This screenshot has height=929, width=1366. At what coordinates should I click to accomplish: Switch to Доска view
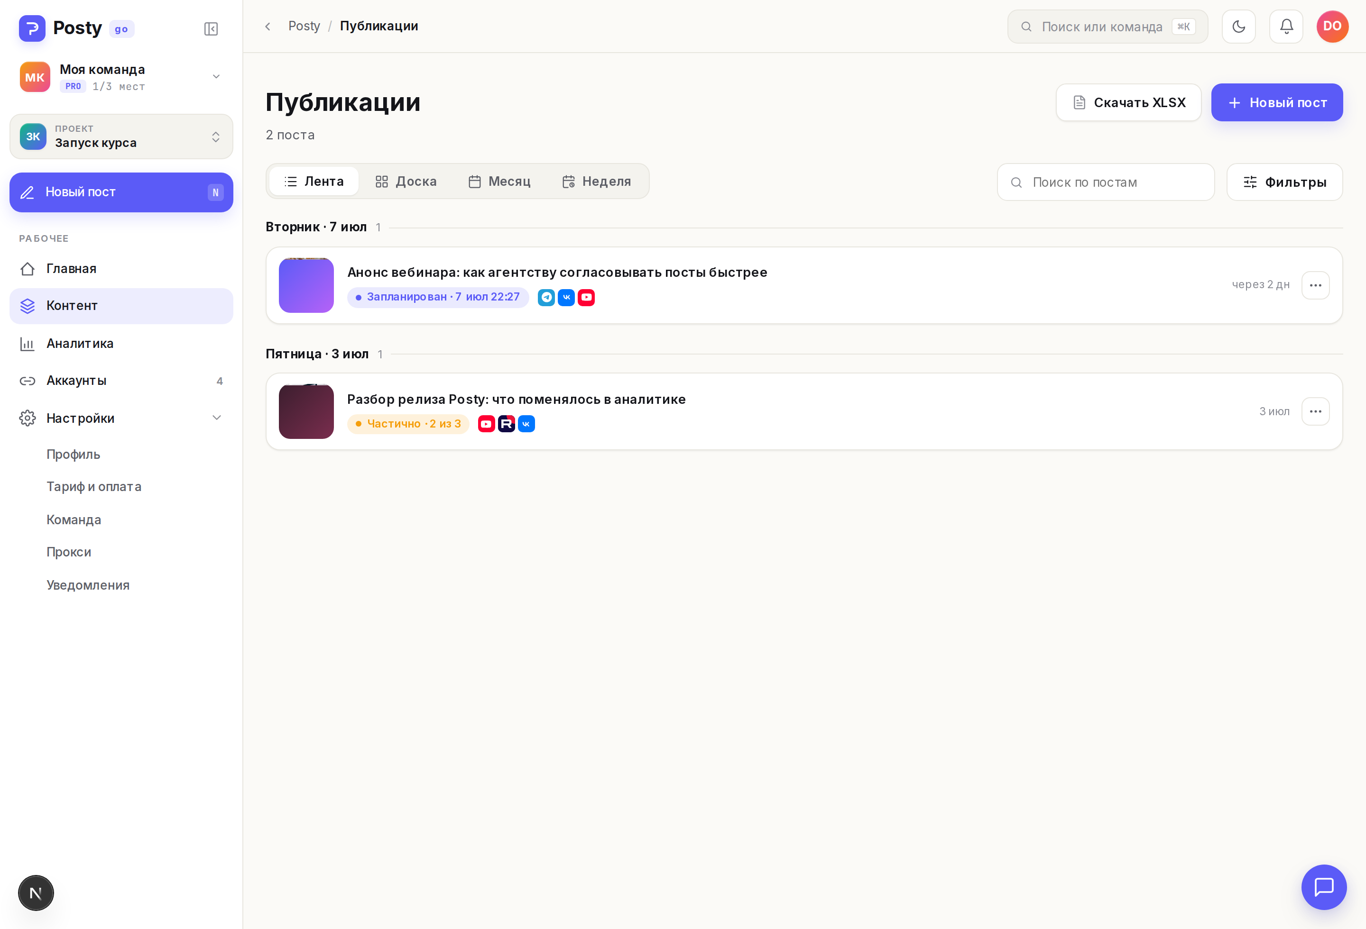coord(406,181)
